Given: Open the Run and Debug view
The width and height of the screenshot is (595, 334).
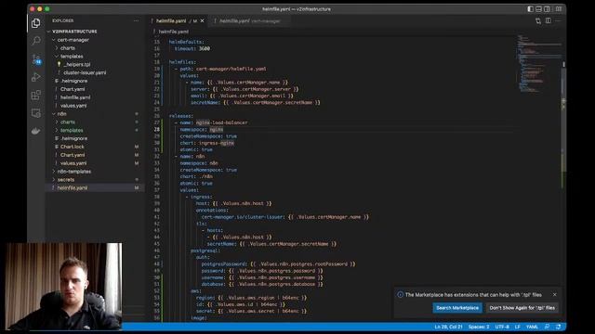Looking at the screenshot, I should coord(36,77).
